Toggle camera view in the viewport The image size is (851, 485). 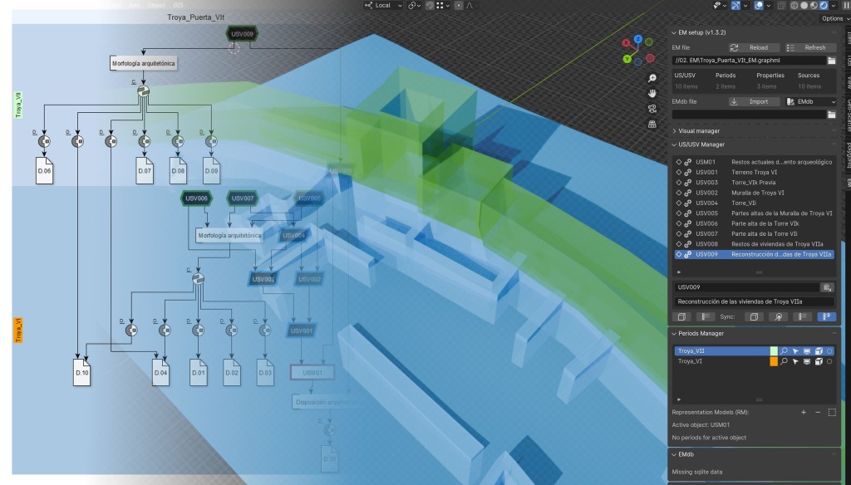[x=653, y=108]
